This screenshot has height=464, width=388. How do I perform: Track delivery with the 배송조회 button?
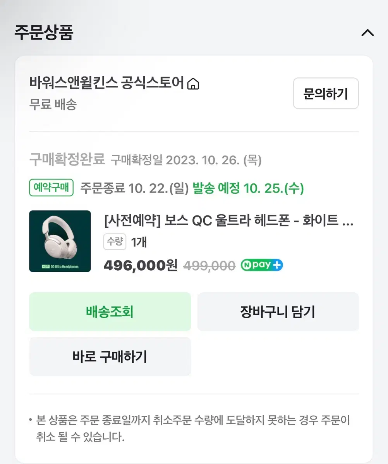[110, 312]
